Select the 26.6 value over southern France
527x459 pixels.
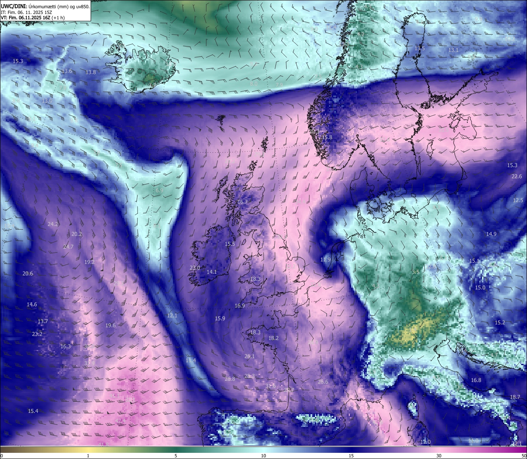tap(323, 382)
